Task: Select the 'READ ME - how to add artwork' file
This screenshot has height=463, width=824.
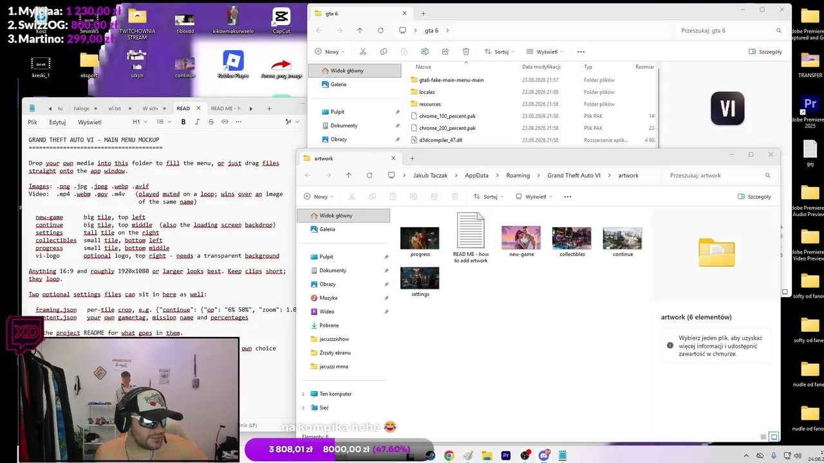Action: pyautogui.click(x=471, y=238)
